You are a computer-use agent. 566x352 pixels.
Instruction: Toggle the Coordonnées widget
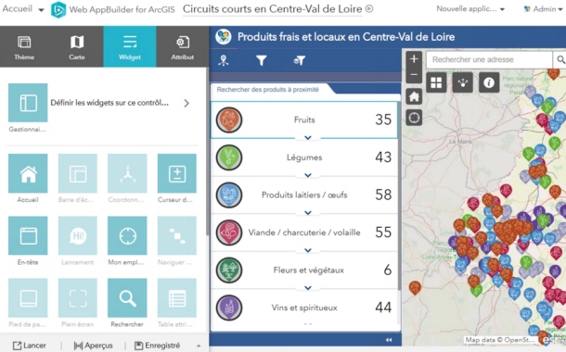(x=127, y=173)
